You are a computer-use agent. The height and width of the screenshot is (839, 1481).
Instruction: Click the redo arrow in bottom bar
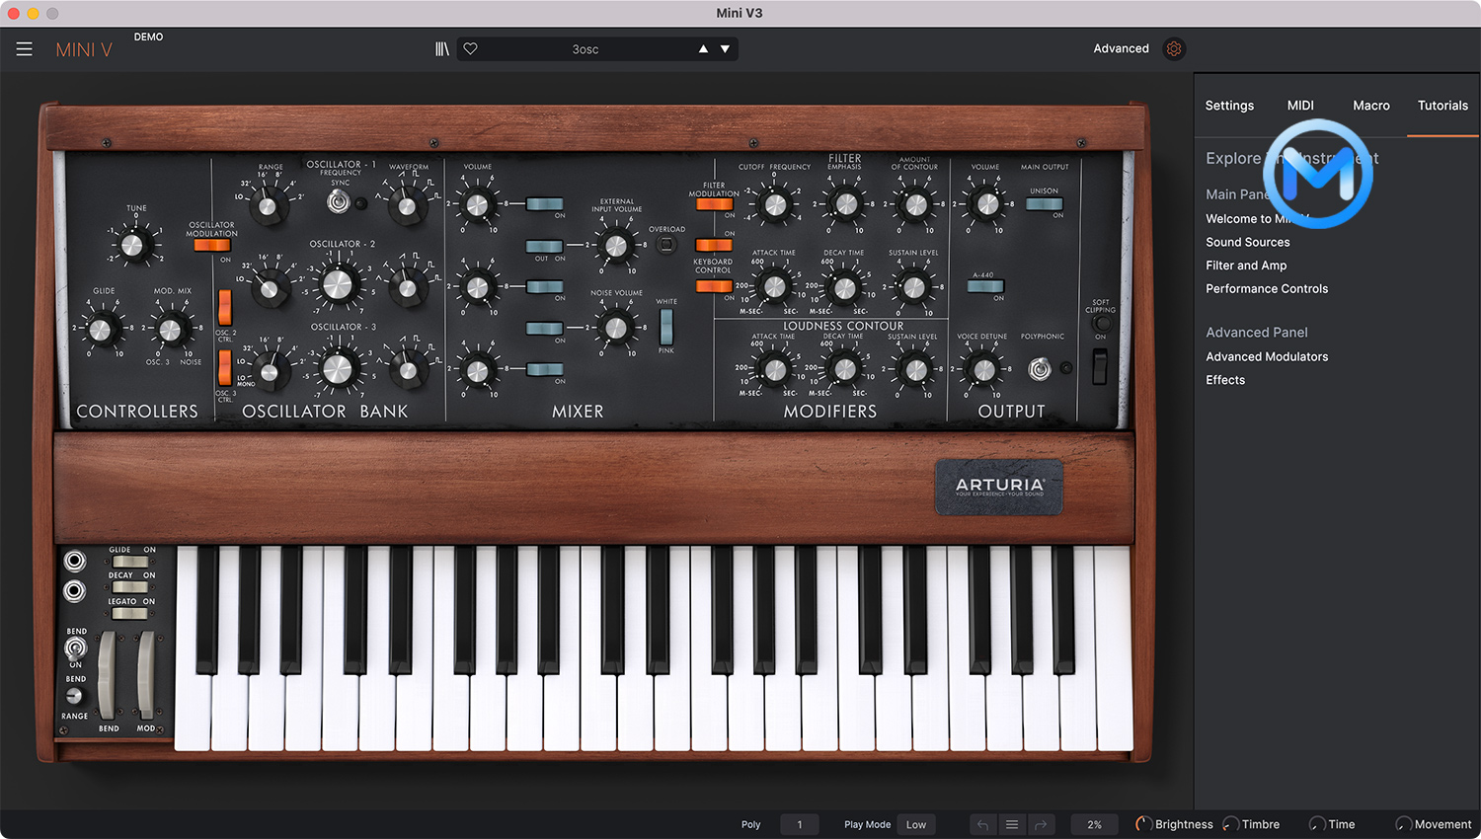pos(1041,824)
